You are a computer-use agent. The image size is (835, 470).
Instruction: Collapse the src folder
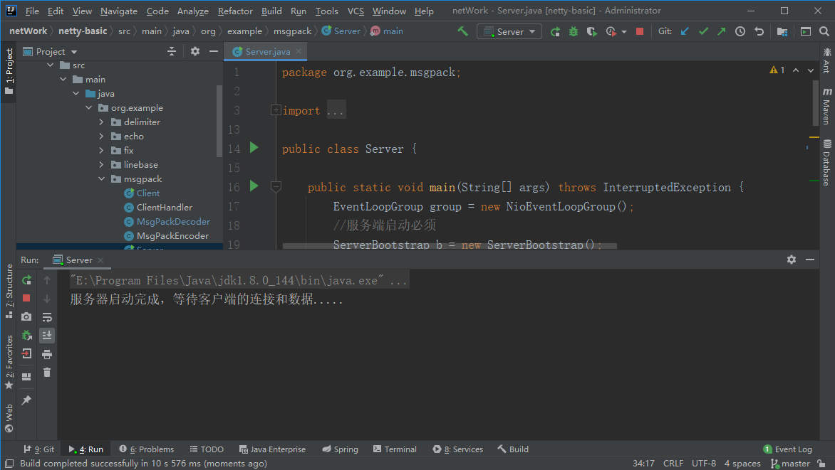tap(50, 65)
